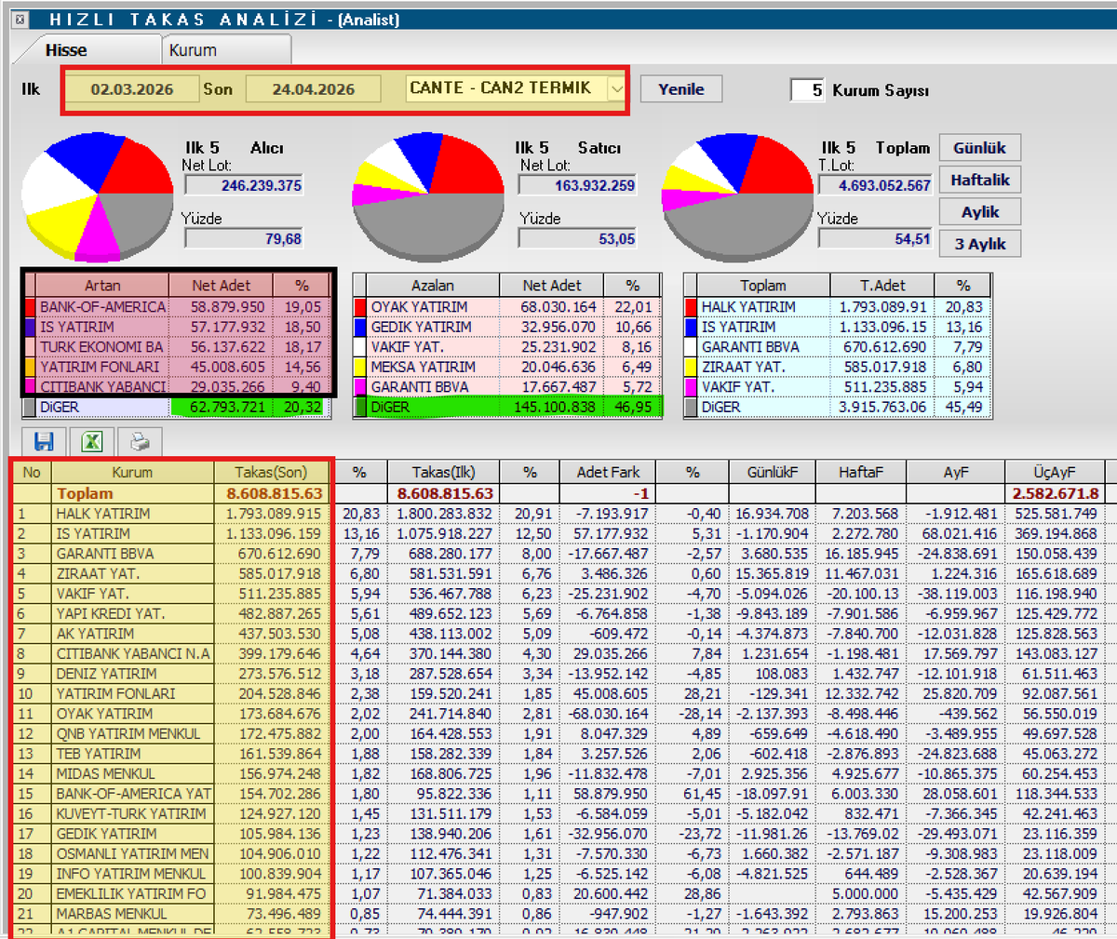The width and height of the screenshot is (1117, 939).
Task: Click the printer icon
Action: [x=140, y=441]
